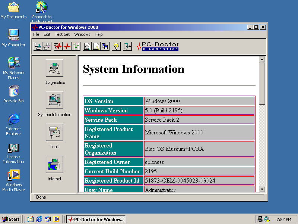Open the File menu

[x=36, y=34]
